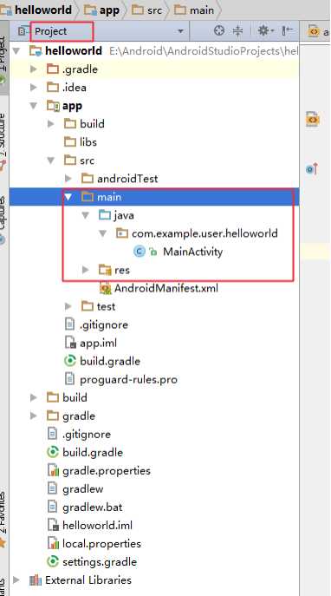Collapse the java folder
The height and width of the screenshot is (596, 331).
pyautogui.click(x=86, y=215)
